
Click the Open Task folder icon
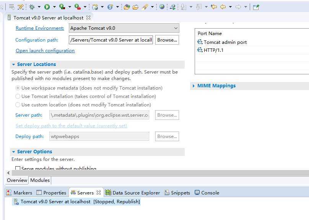[x=136, y=7]
